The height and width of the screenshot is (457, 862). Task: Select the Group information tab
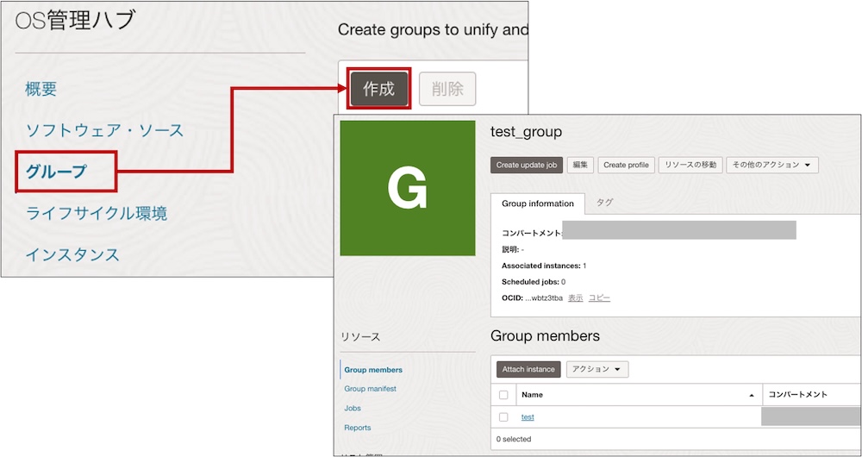coord(538,203)
